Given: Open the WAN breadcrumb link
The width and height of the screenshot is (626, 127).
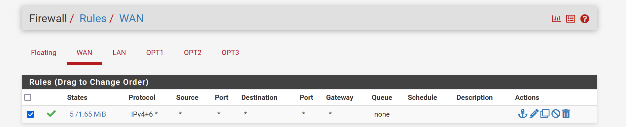Looking at the screenshot, I should 132,18.
